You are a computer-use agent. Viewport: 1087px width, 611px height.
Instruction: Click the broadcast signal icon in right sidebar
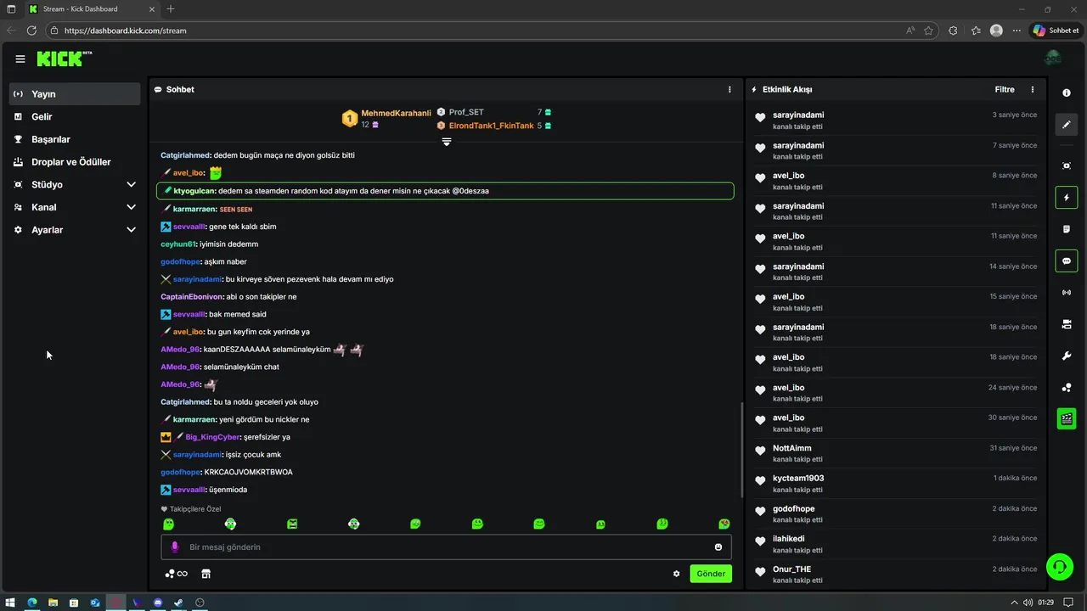(x=1067, y=293)
